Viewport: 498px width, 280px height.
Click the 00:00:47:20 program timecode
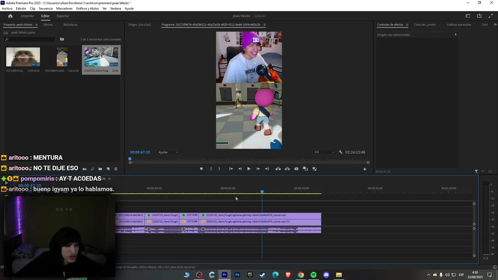coord(140,152)
